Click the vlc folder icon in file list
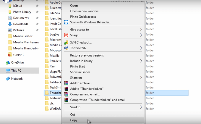The height and width of the screenshot is (124, 201). click(47, 103)
